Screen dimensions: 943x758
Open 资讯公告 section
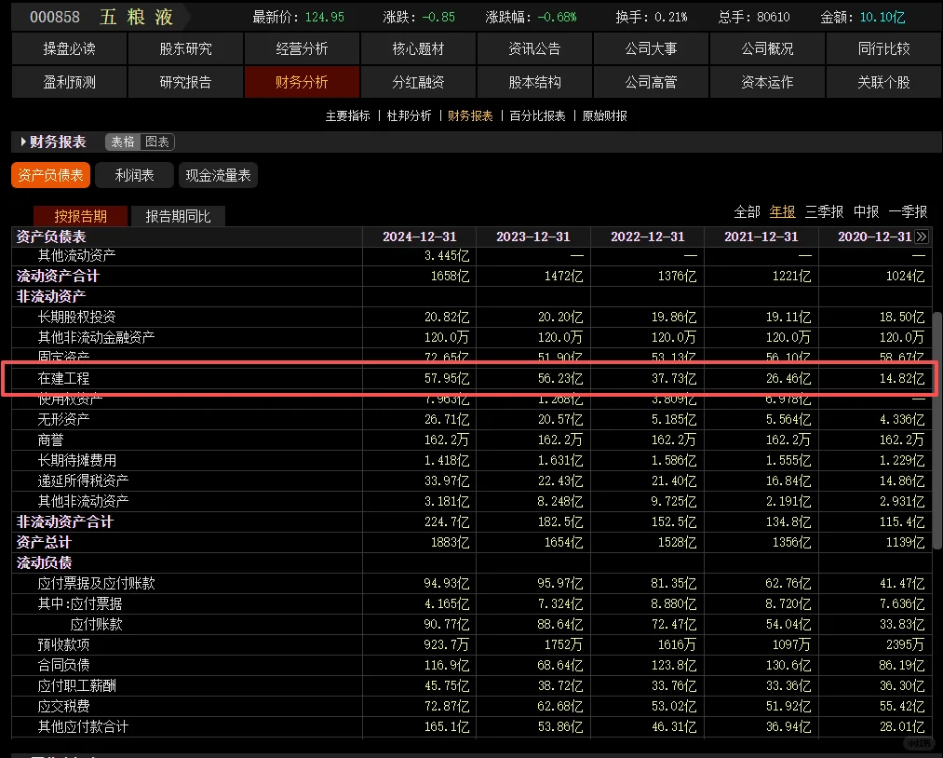click(534, 48)
